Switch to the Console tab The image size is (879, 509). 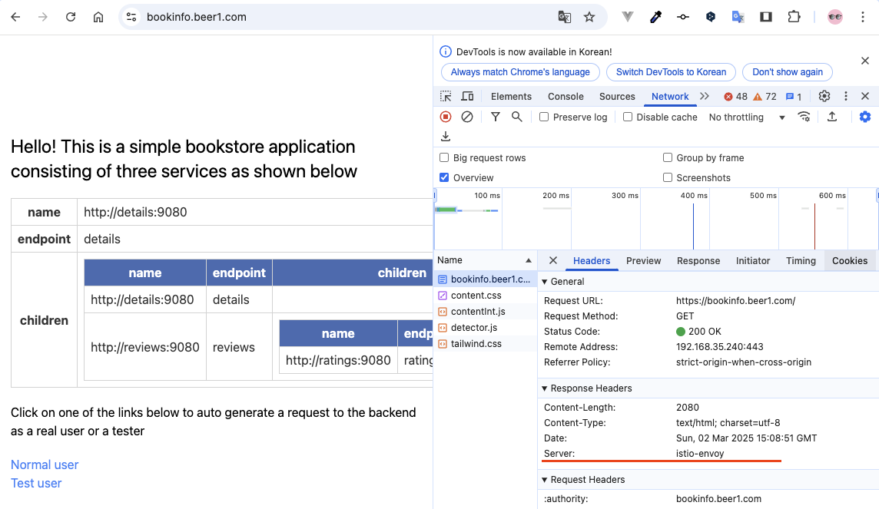[x=566, y=96]
